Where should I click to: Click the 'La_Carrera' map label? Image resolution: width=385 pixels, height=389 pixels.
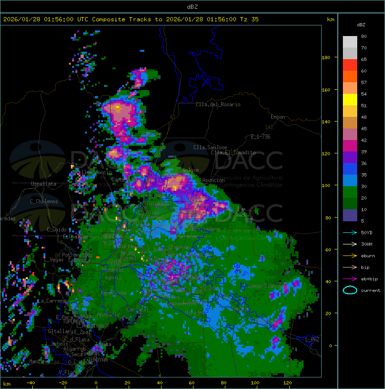[x=52, y=301]
